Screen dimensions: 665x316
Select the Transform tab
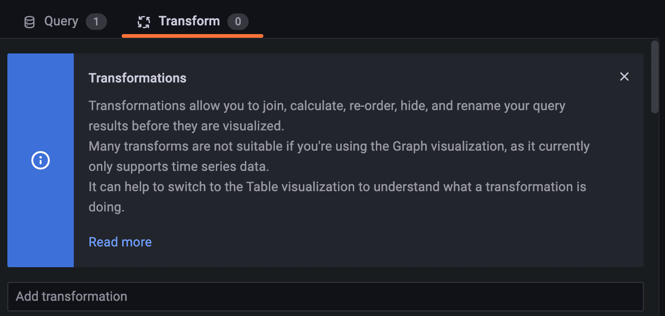pyautogui.click(x=189, y=21)
